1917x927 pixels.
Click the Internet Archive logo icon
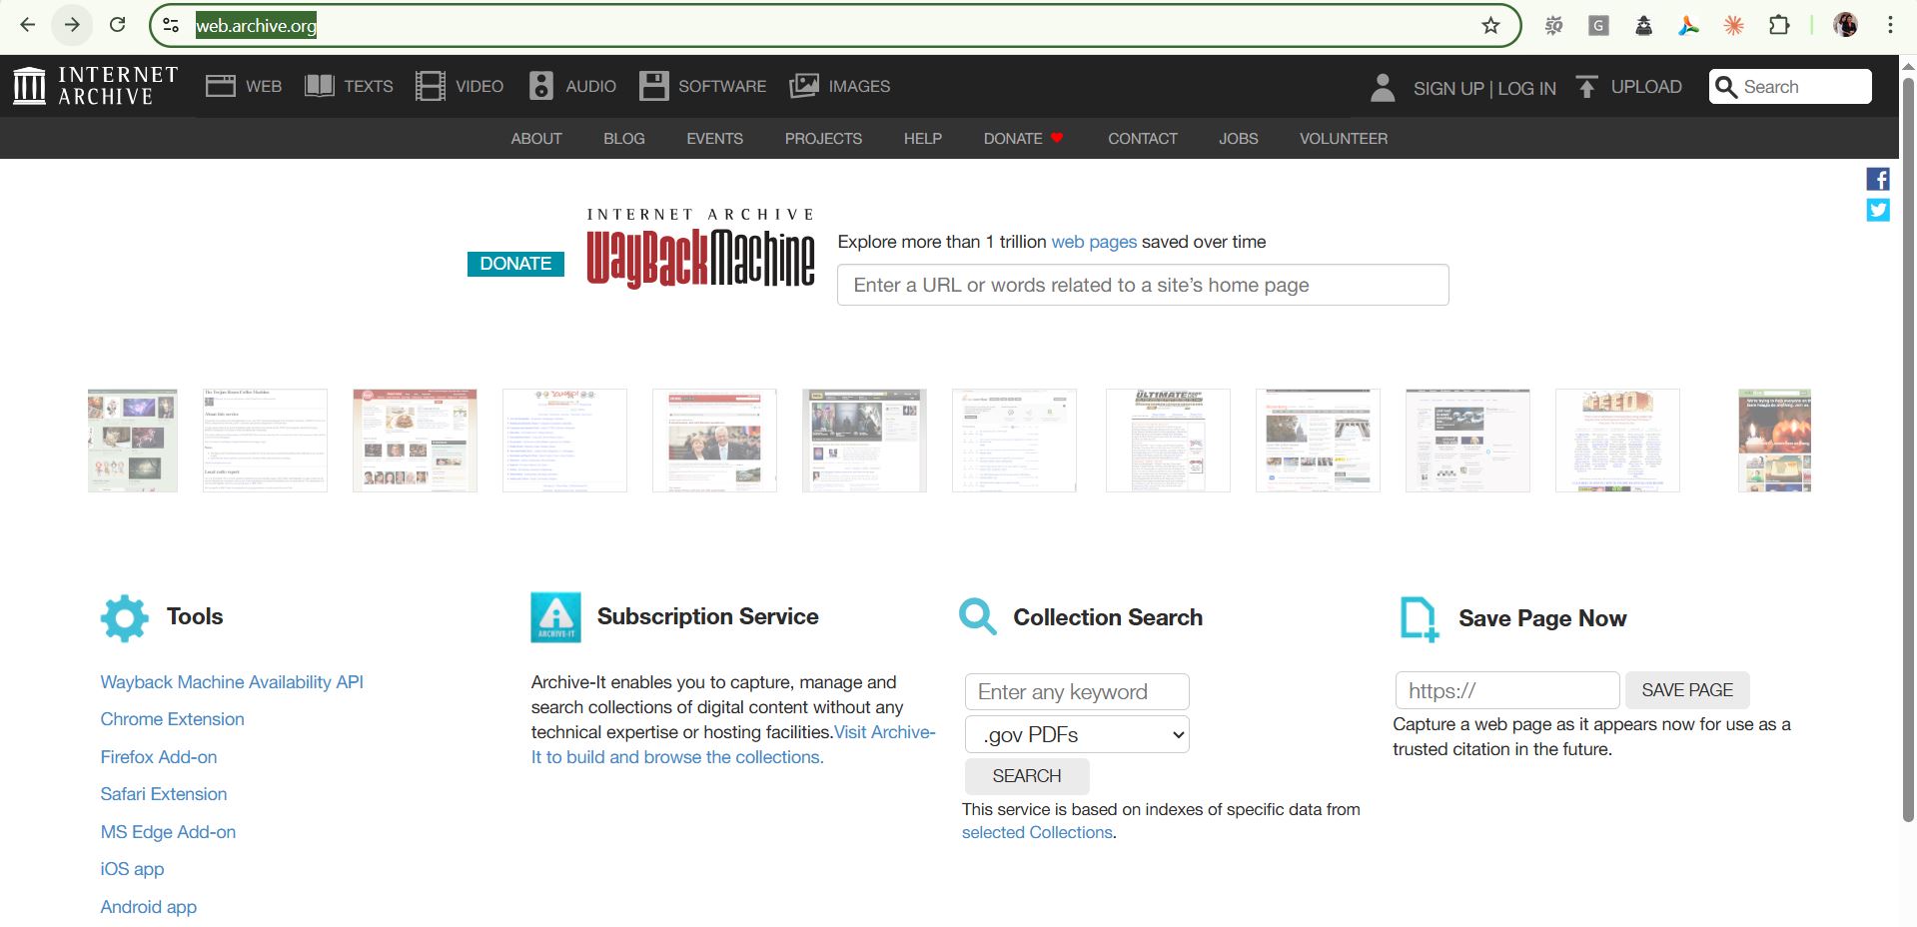(x=29, y=86)
